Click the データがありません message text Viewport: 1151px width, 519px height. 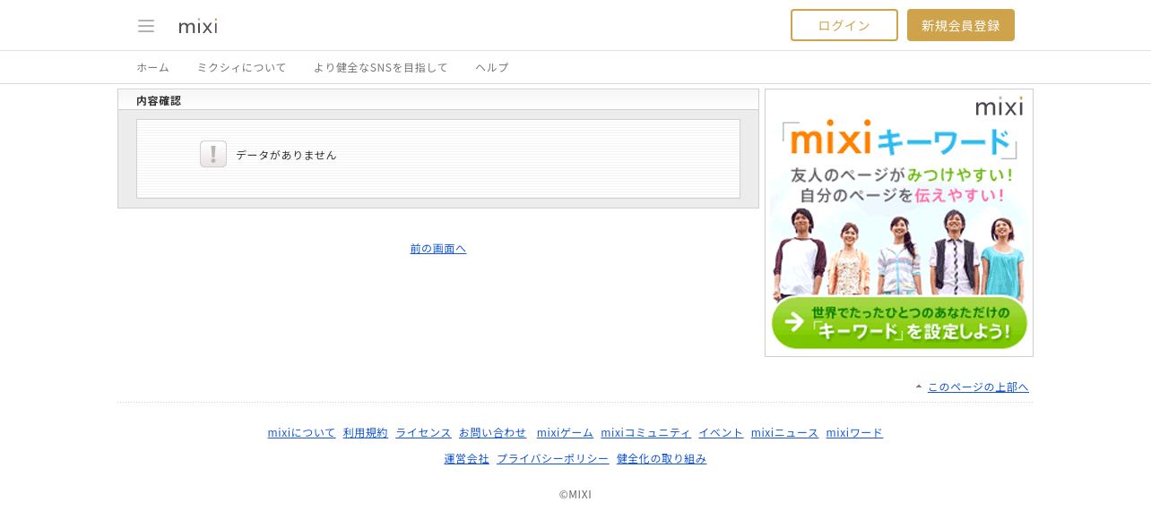[287, 155]
